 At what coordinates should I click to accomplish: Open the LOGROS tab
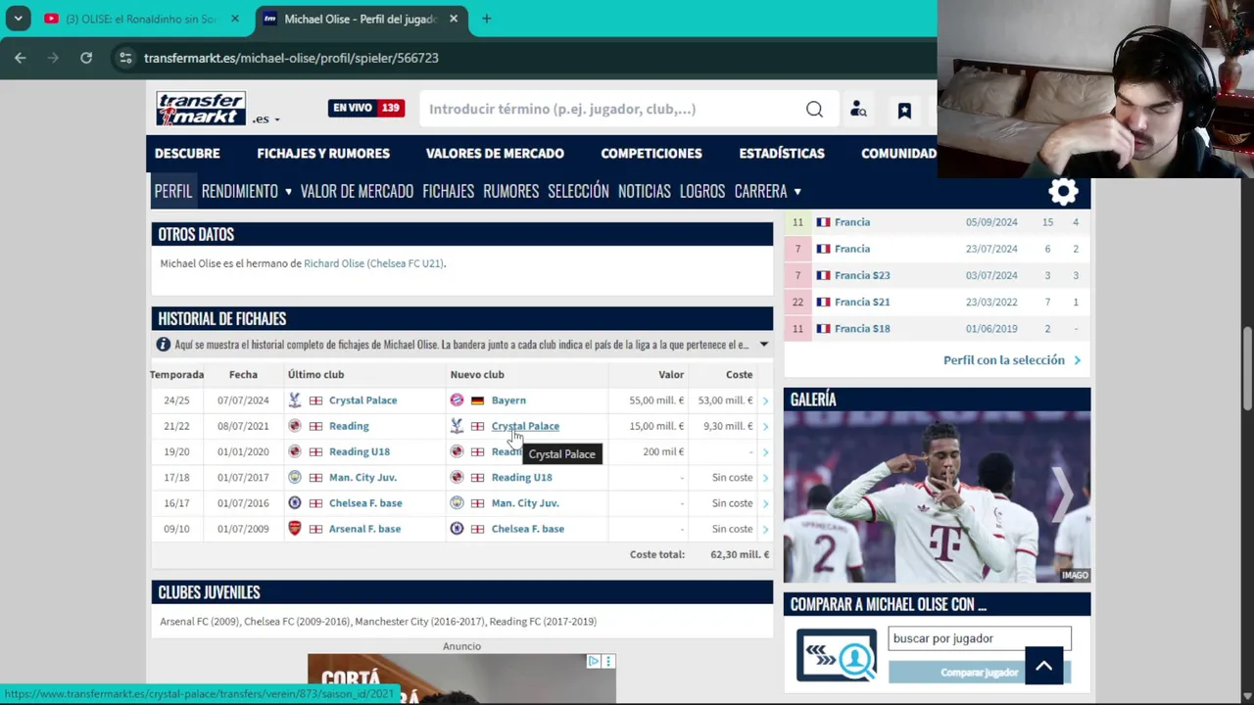(702, 191)
